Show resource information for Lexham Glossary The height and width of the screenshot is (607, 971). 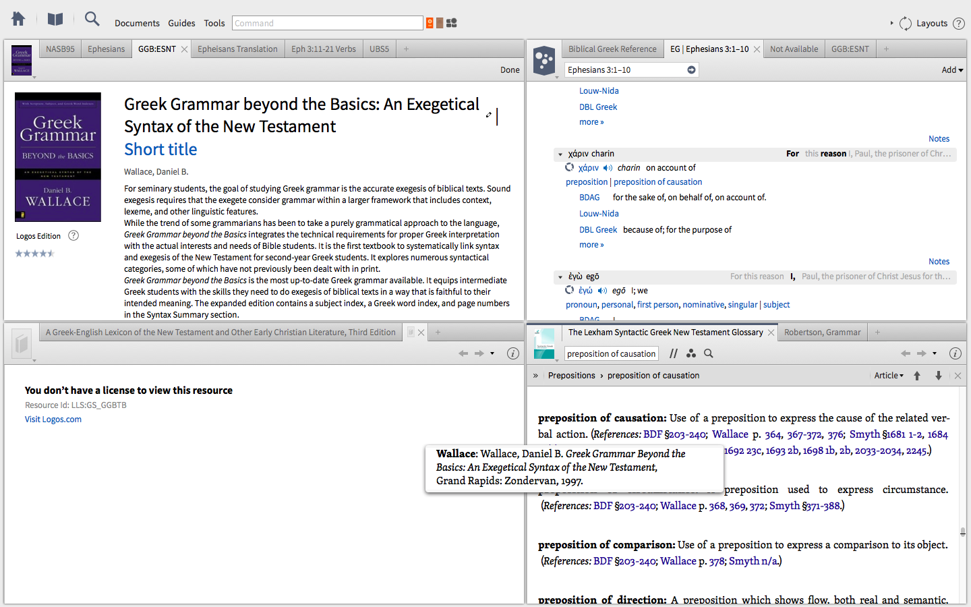tap(955, 353)
